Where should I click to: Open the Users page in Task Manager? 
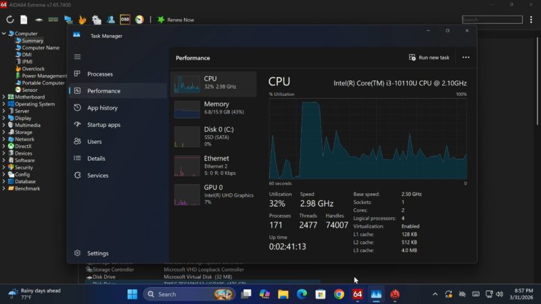tap(118, 141)
